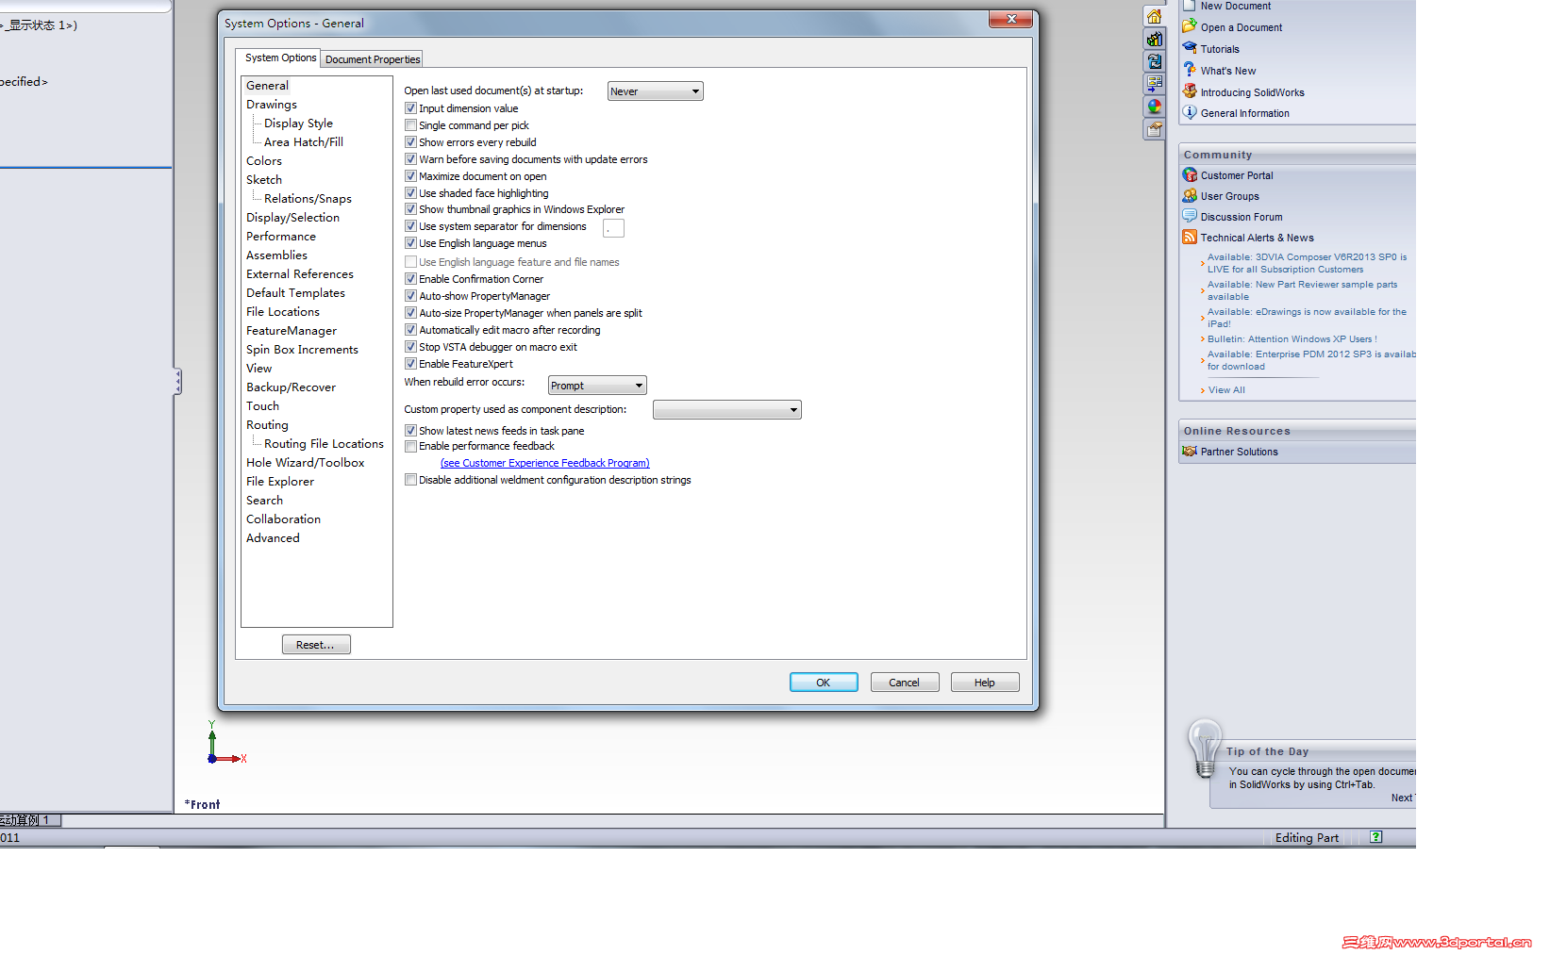
Task: Open the startup documents dropdown set to Never
Action: (x=655, y=91)
